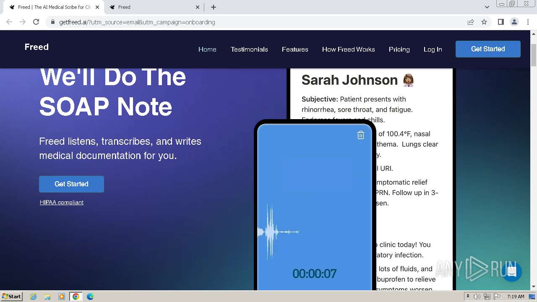The width and height of the screenshot is (537, 302).
Task: Open Chrome three-dot menu
Action: click(x=528, y=22)
